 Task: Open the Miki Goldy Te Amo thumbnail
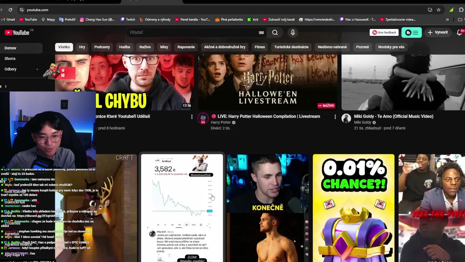coord(403,82)
